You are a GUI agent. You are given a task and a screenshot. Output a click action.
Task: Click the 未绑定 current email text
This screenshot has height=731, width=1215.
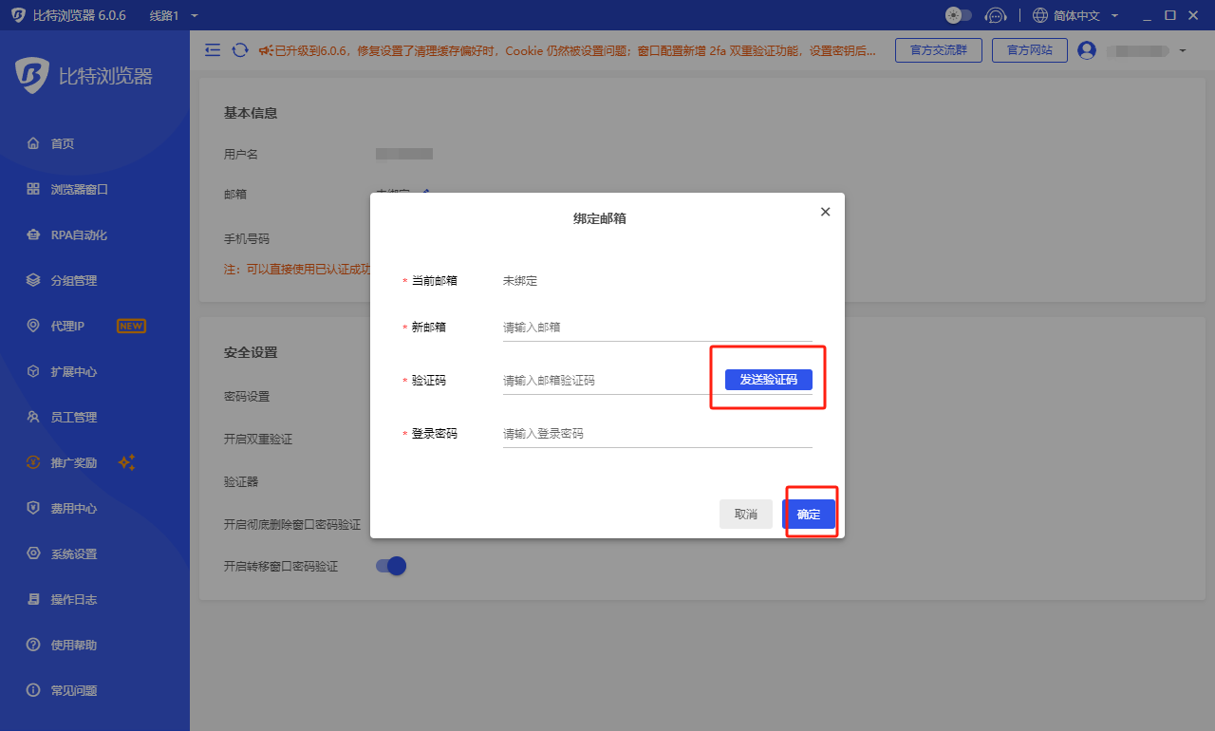click(x=520, y=281)
